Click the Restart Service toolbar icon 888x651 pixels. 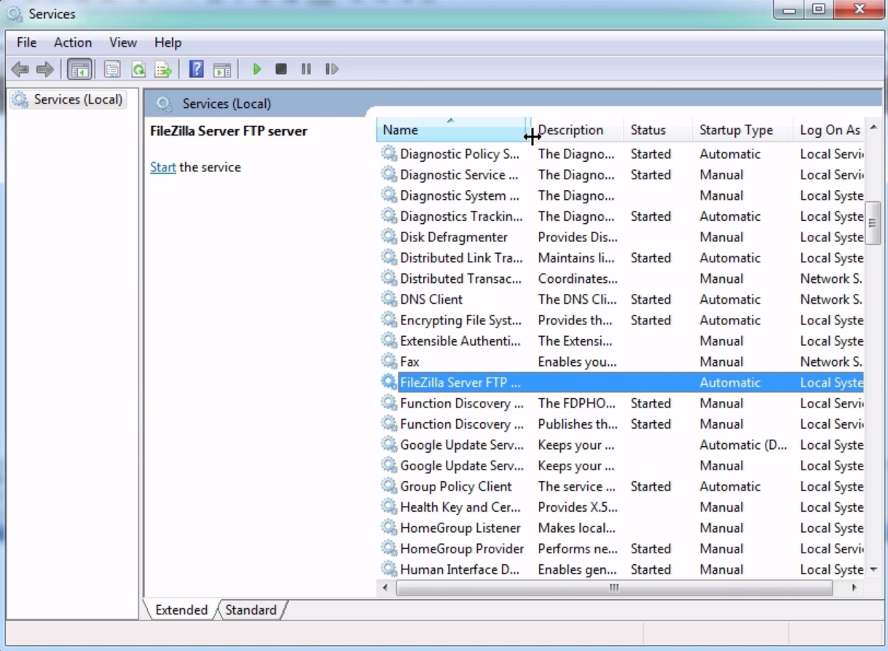(331, 69)
